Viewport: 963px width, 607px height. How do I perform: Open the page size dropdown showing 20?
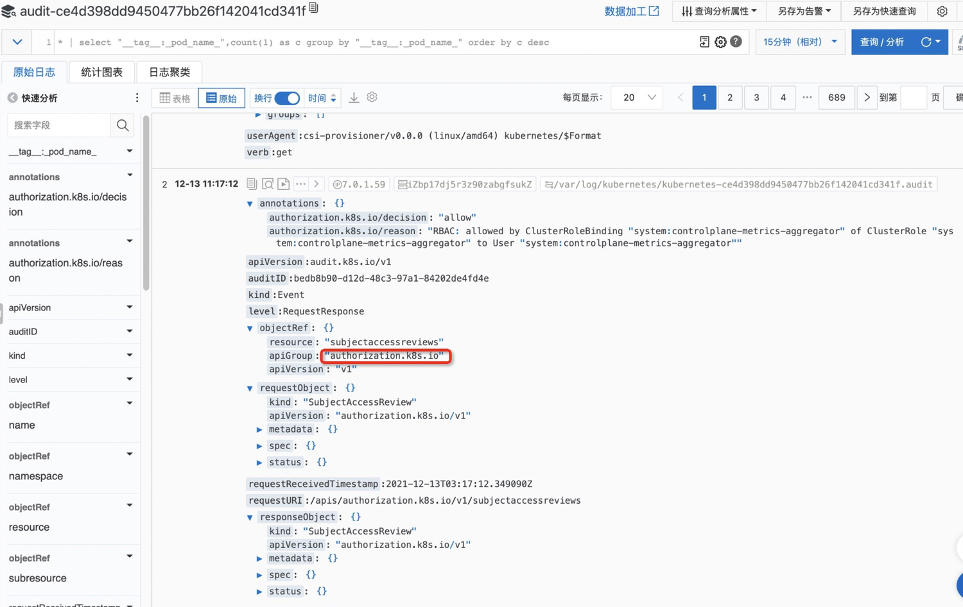pyautogui.click(x=637, y=98)
